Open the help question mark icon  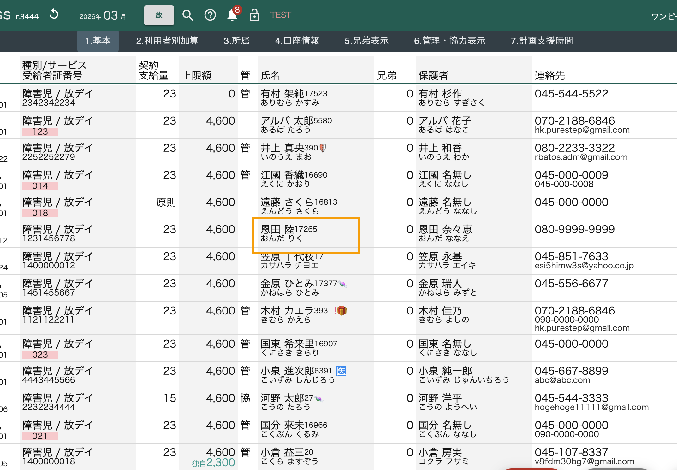[210, 15]
